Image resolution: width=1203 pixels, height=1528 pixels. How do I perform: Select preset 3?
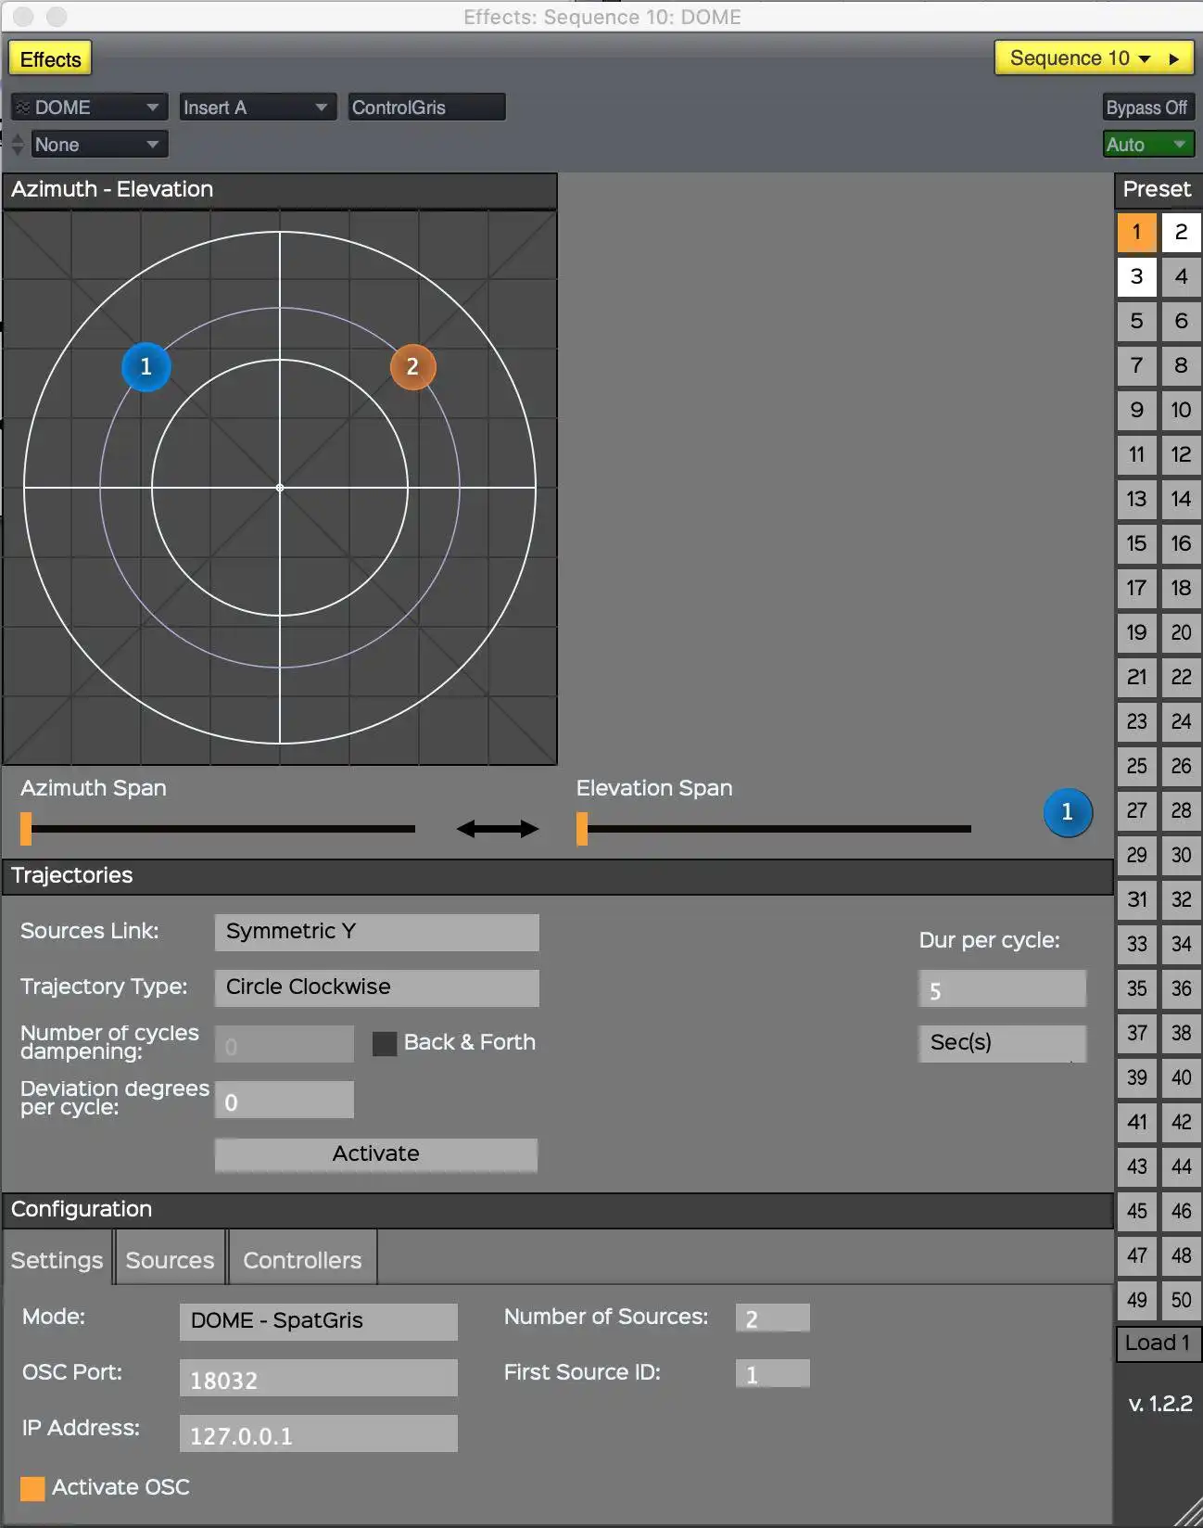(x=1136, y=276)
